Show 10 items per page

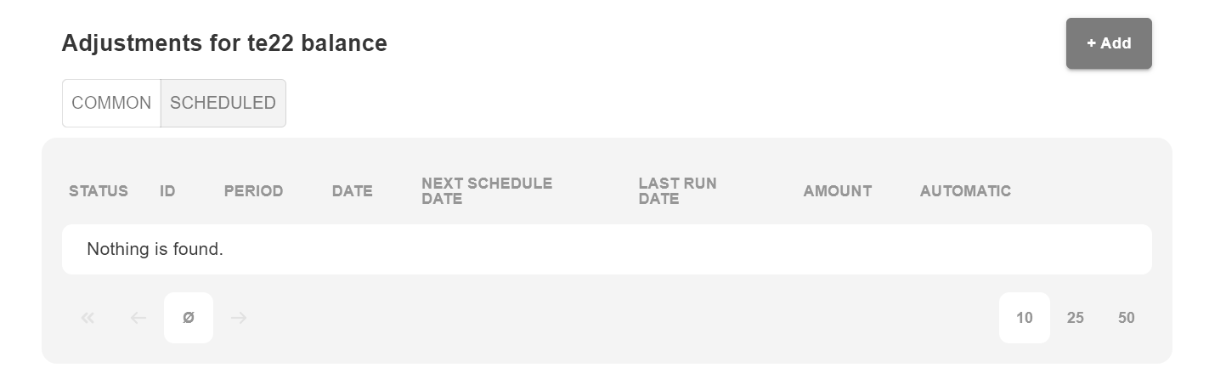coord(1024,318)
